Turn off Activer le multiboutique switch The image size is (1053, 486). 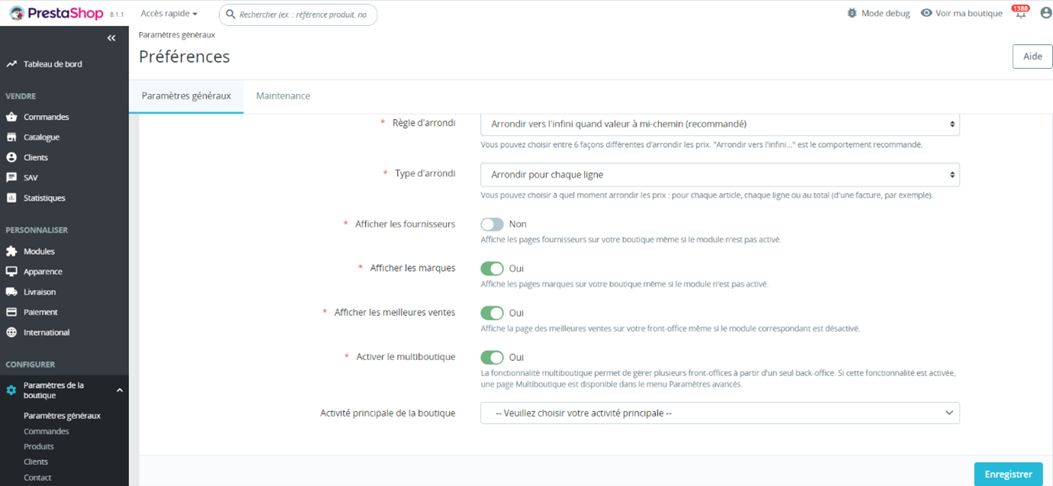coord(492,357)
